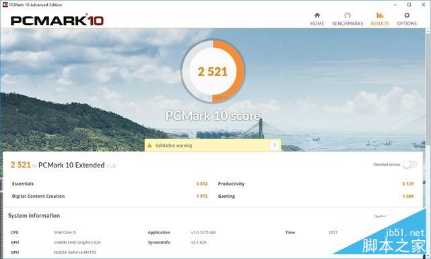Screen dimensions: 431x259
Task: Select the NVIDIA GeForce MX150 entry
Action: pos(75,252)
